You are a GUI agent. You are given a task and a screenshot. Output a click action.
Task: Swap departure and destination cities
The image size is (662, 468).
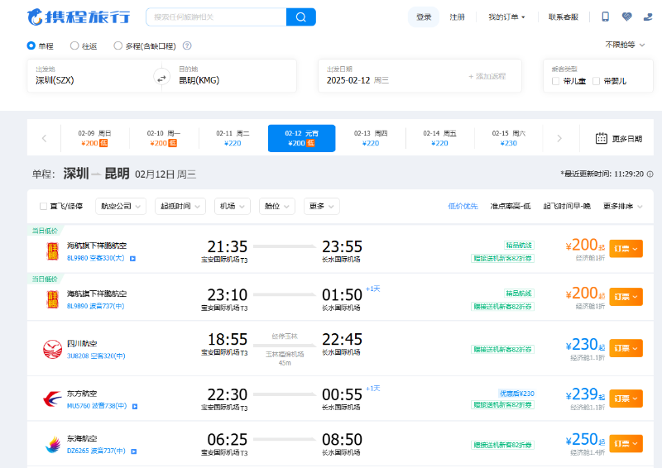[161, 78]
